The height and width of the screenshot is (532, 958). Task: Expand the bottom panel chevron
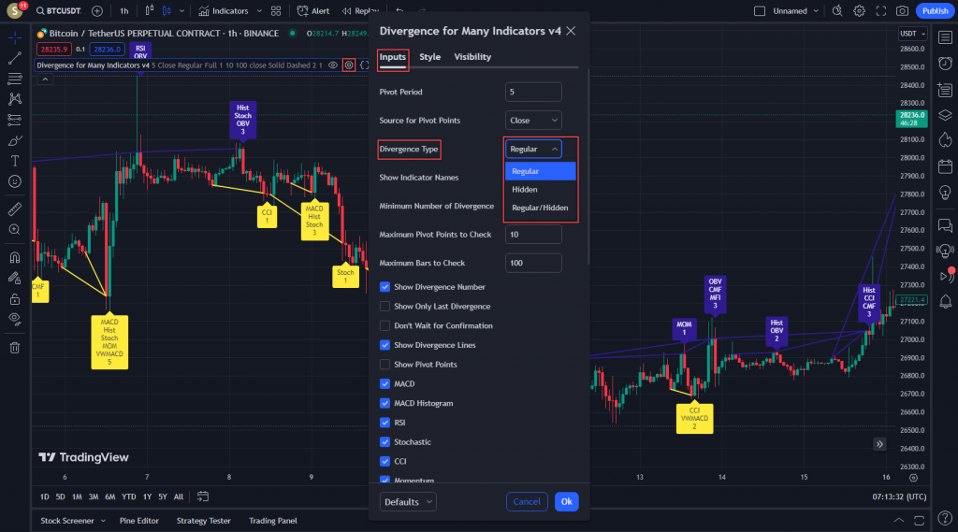point(899,521)
